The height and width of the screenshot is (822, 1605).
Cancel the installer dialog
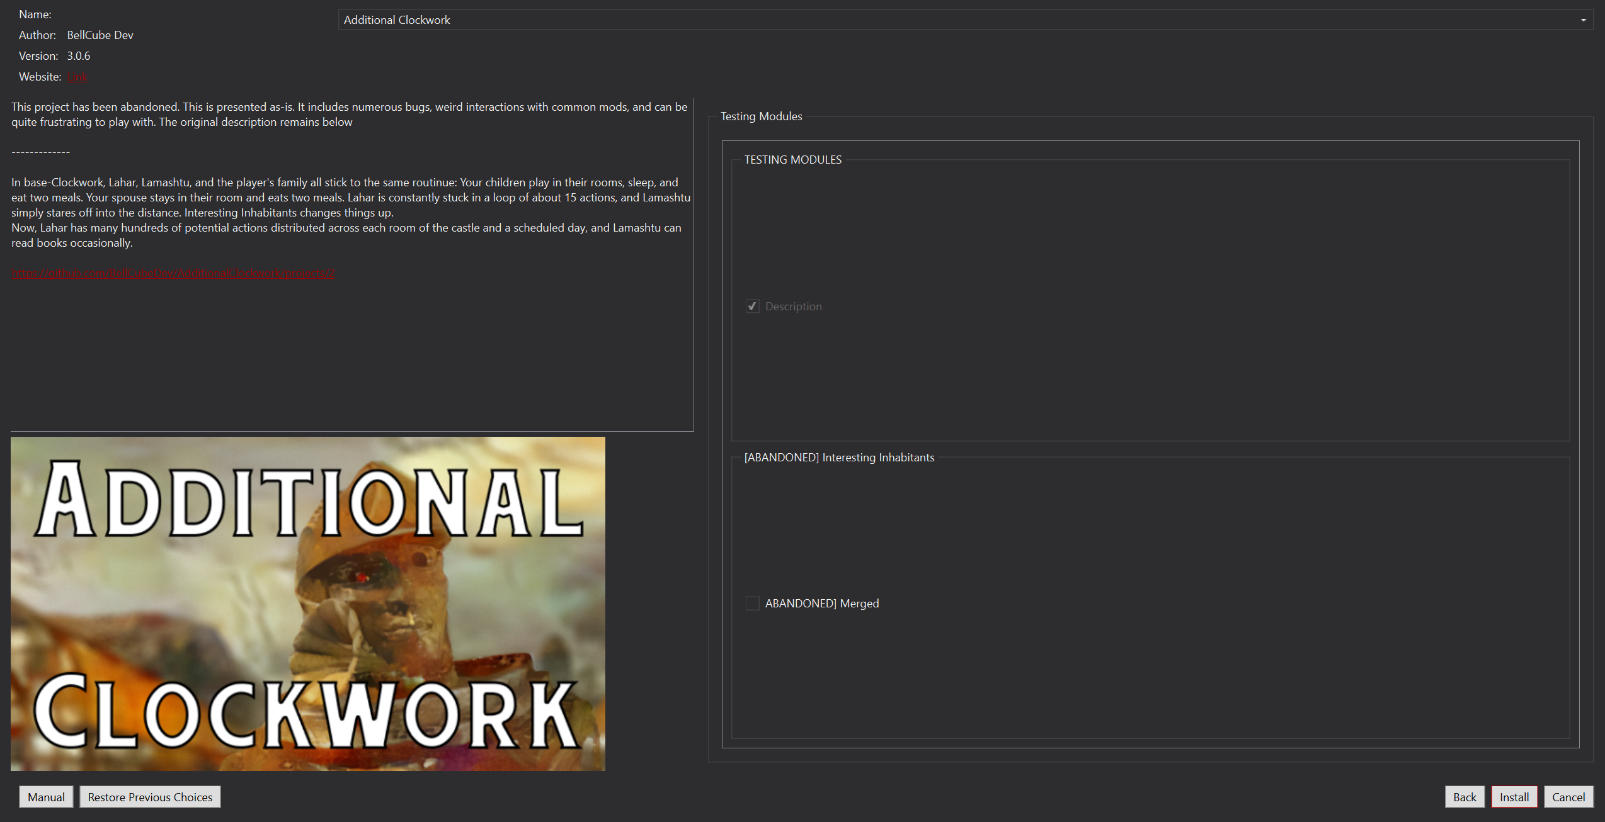click(1568, 797)
